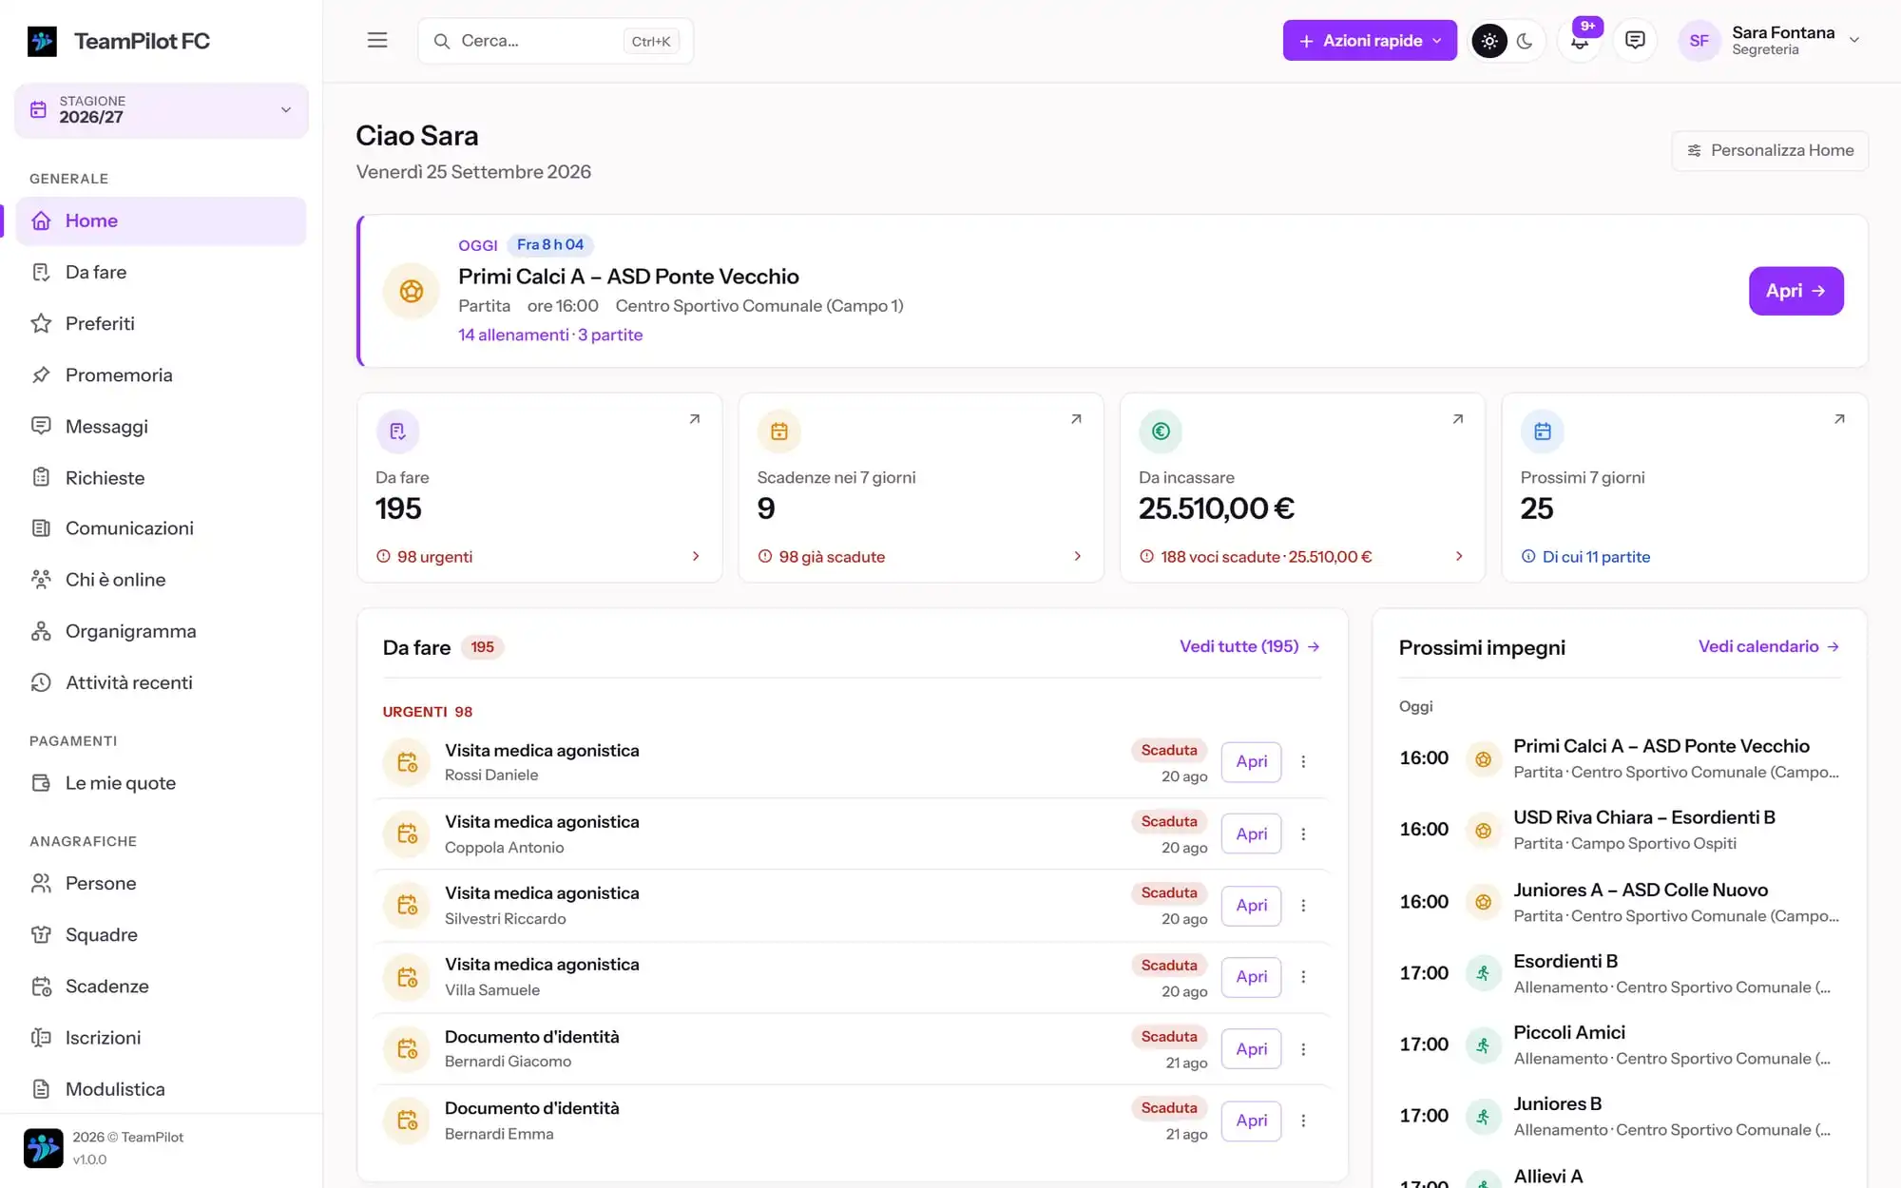The height and width of the screenshot is (1188, 1901).
Task: Expand Sara Fontana user menu
Action: pos(1770,41)
